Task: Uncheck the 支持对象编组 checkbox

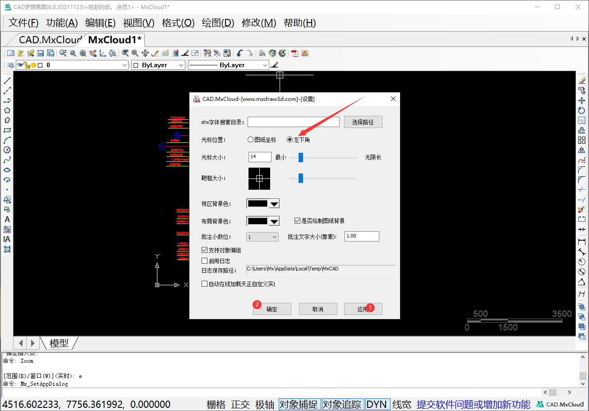Action: pos(204,250)
